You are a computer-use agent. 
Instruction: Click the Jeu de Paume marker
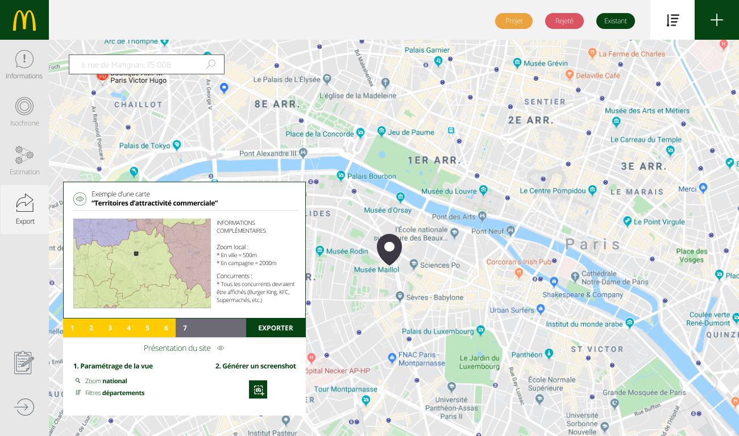[x=381, y=132]
